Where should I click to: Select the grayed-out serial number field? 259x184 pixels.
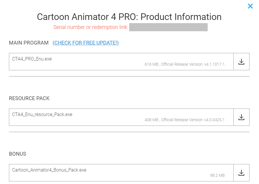coord(168,27)
